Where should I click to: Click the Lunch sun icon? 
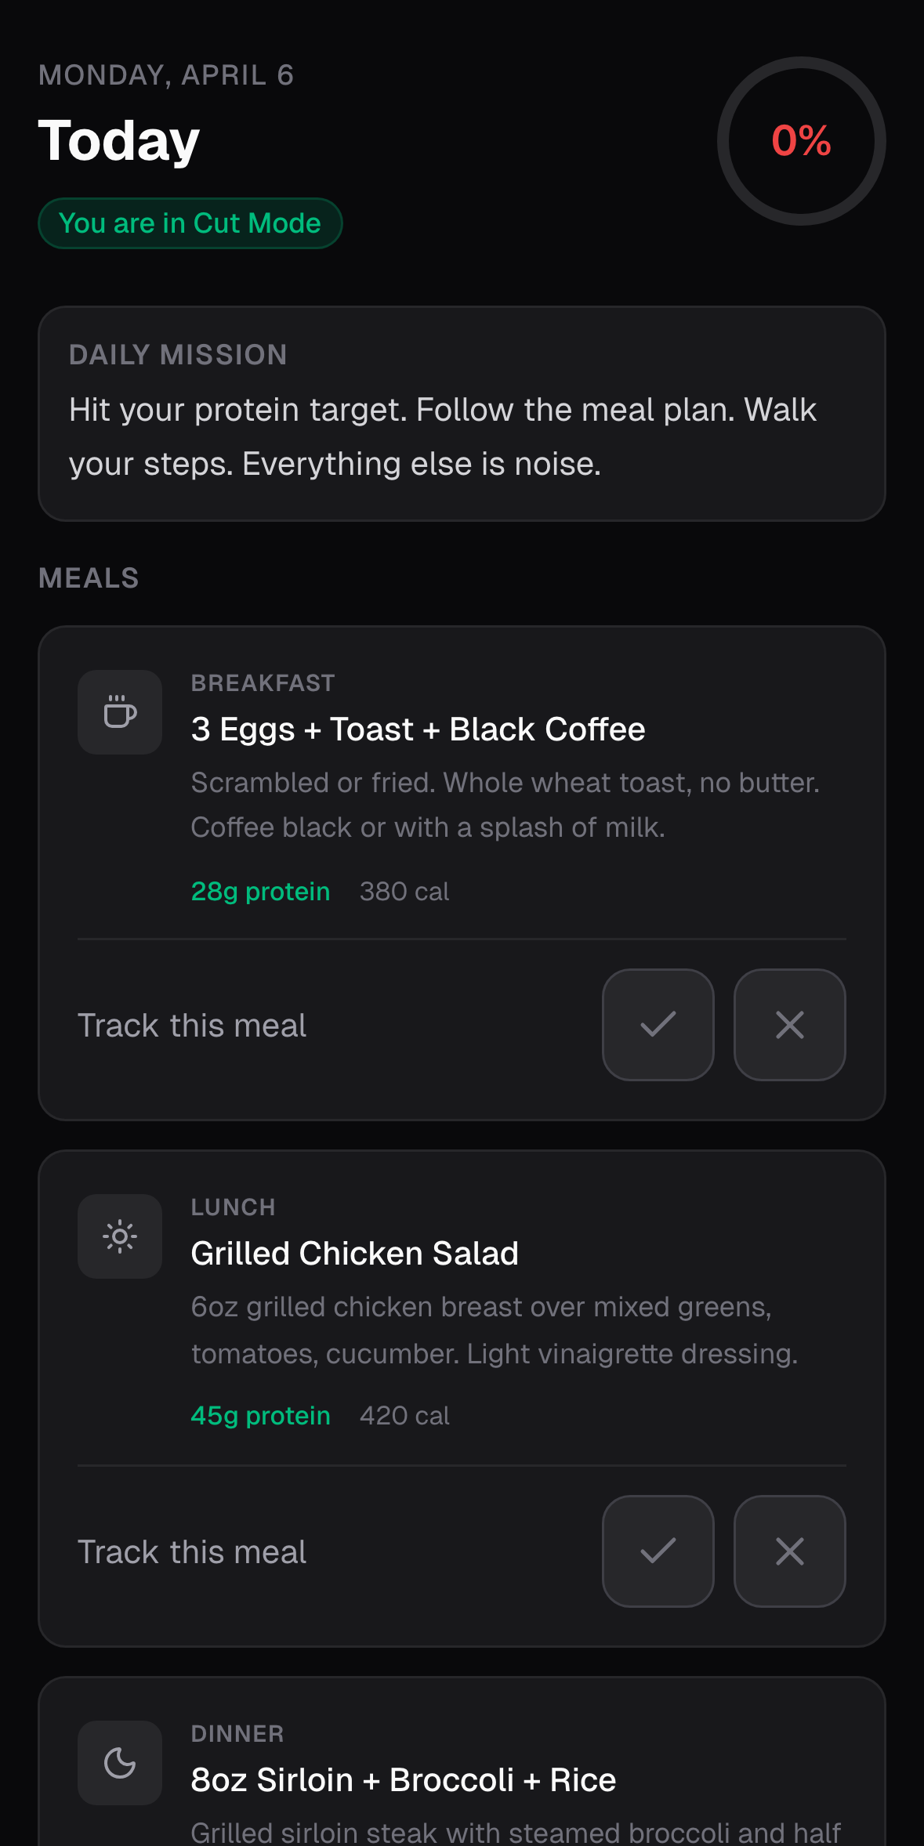pyautogui.click(x=120, y=1236)
